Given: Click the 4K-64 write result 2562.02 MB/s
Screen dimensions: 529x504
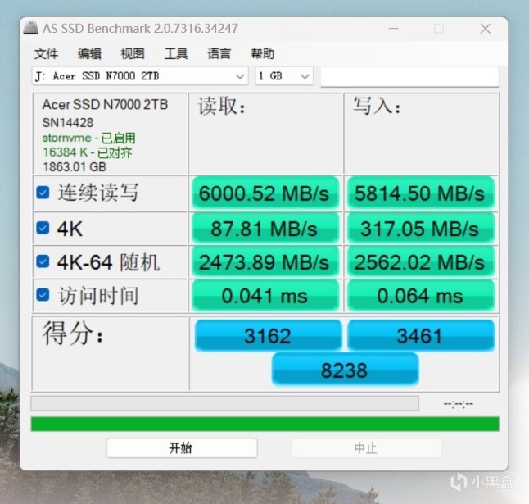Looking at the screenshot, I should tap(420, 262).
